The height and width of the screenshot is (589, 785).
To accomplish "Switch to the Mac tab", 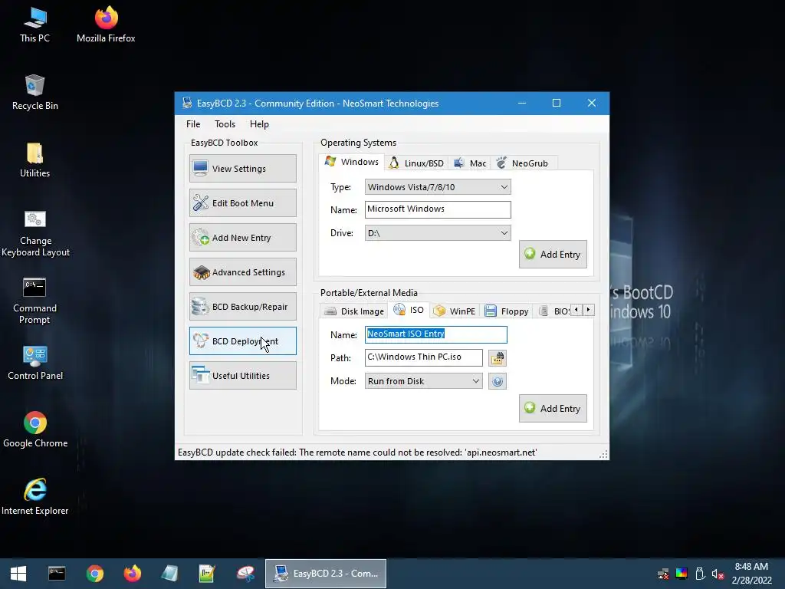I will pos(470,163).
